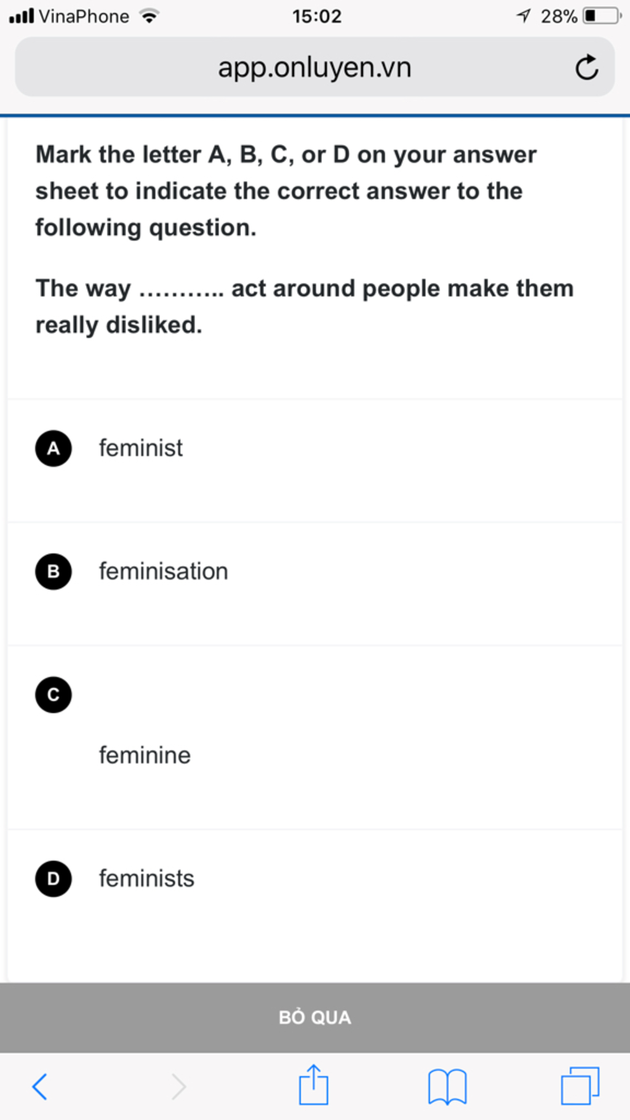The image size is (630, 1120).
Task: Select answer A circle
Action: click(x=54, y=448)
